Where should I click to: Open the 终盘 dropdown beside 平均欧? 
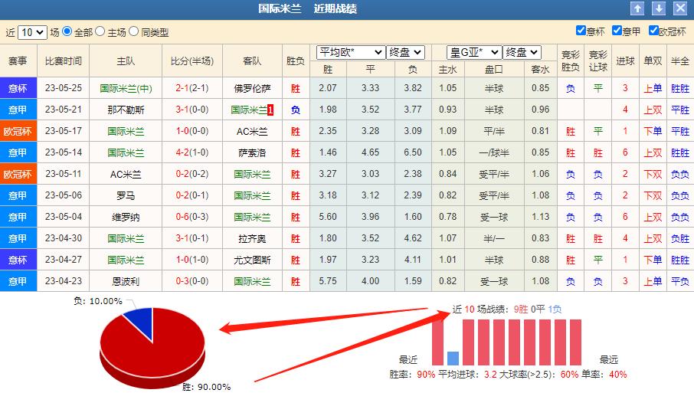tap(405, 53)
